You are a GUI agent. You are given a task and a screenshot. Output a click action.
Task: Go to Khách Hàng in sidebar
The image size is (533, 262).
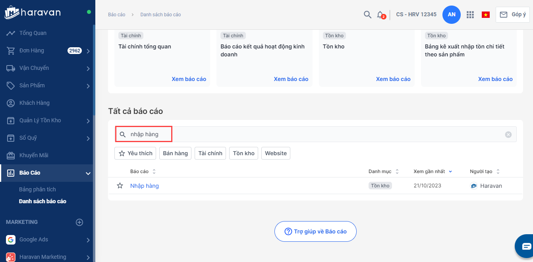(35, 103)
